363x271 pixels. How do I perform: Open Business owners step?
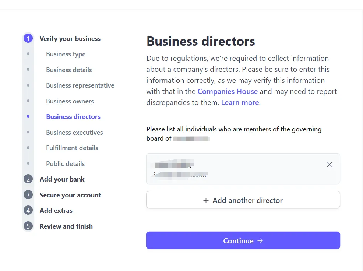tap(70, 101)
